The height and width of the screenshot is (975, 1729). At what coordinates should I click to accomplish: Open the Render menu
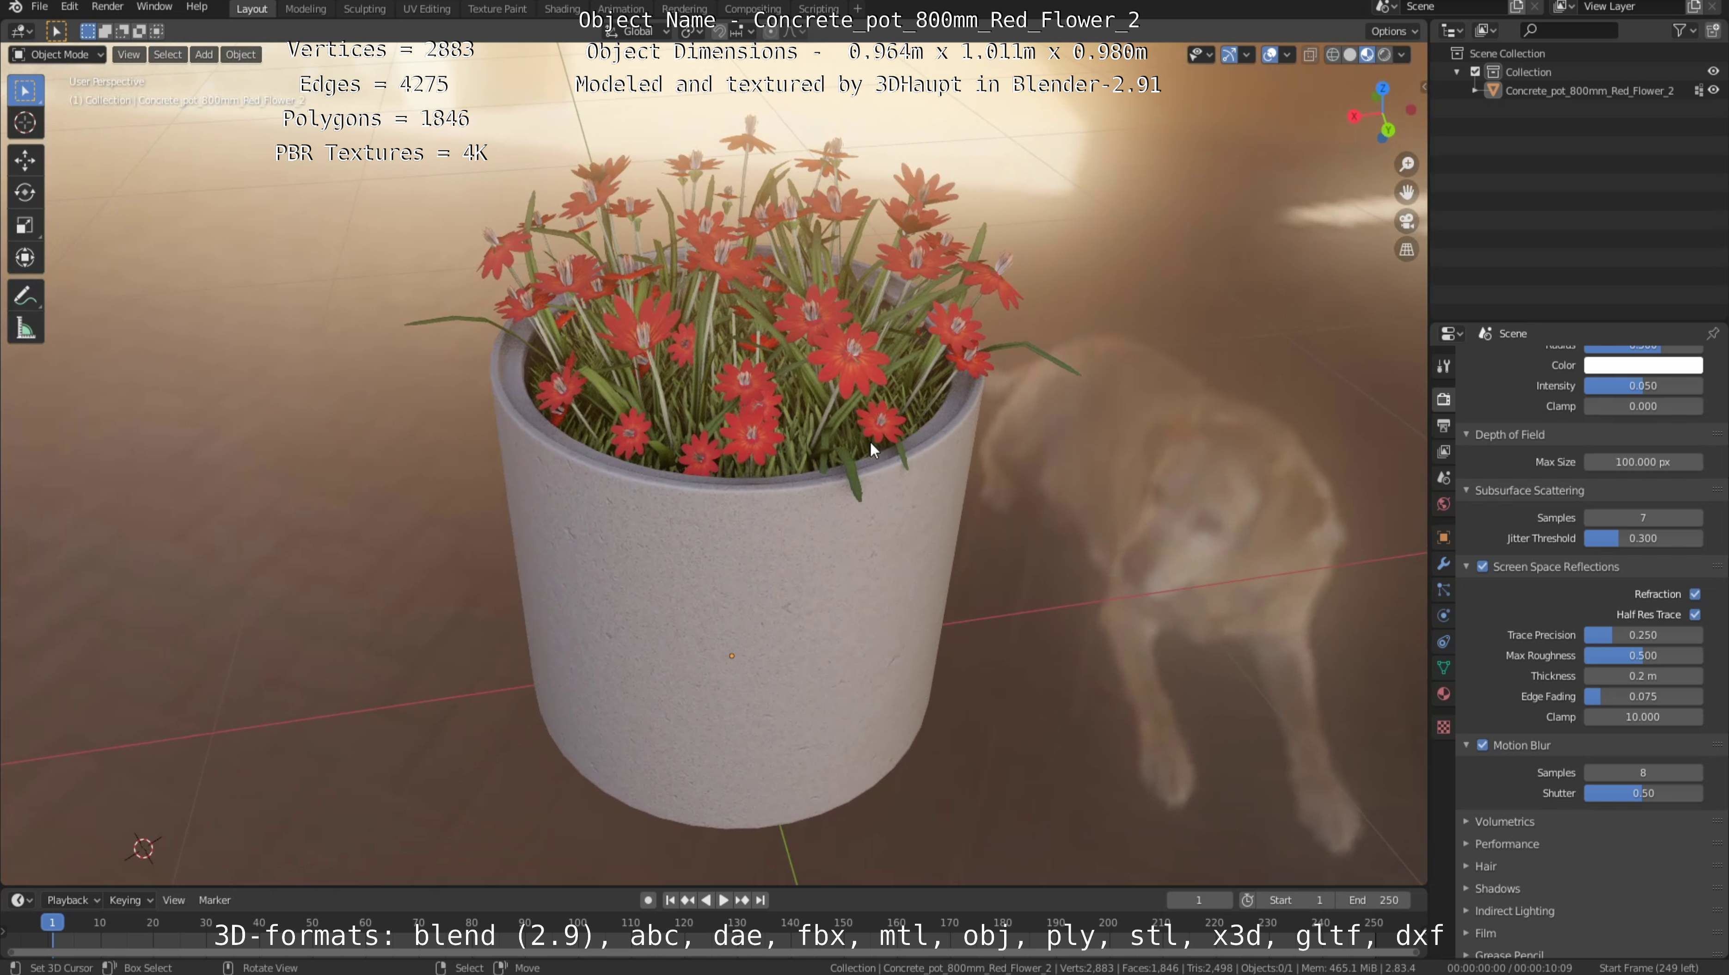107,7
